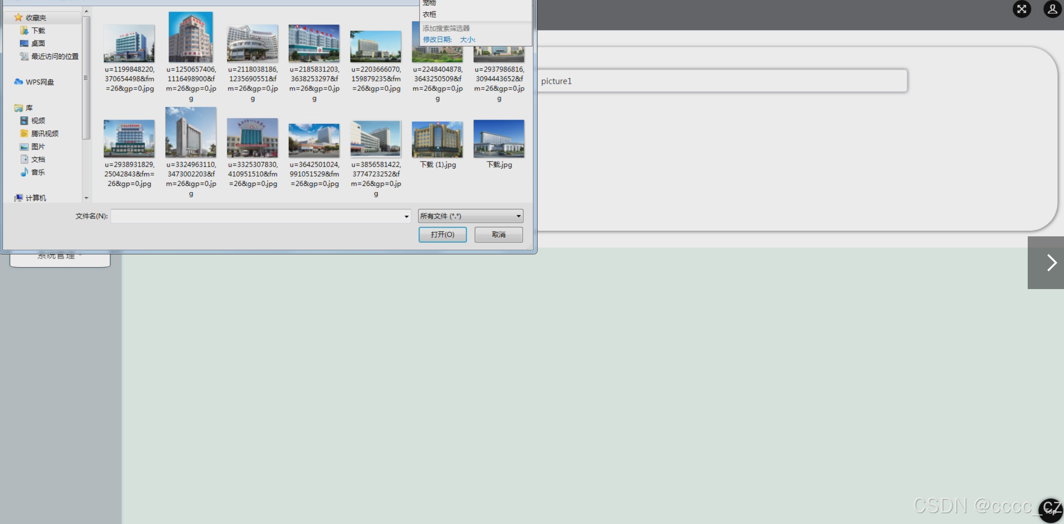
Task: Choose 衣柜 from search suggestions
Action: click(429, 15)
